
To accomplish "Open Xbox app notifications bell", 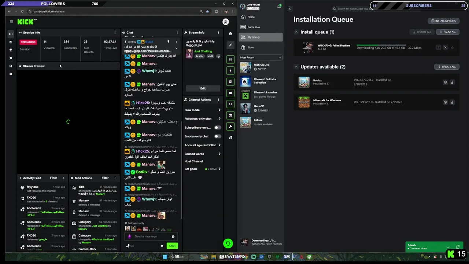I will [x=279, y=6].
